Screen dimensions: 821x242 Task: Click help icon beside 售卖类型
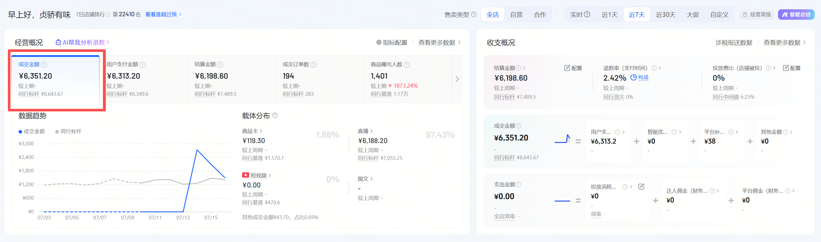click(x=474, y=14)
